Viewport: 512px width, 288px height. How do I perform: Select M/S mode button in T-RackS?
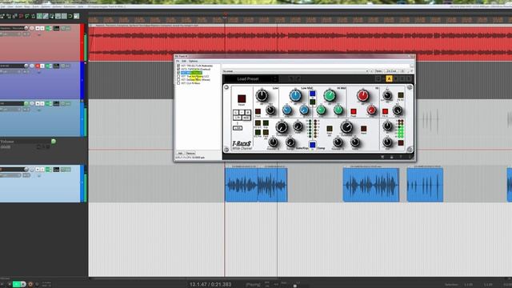[246, 118]
